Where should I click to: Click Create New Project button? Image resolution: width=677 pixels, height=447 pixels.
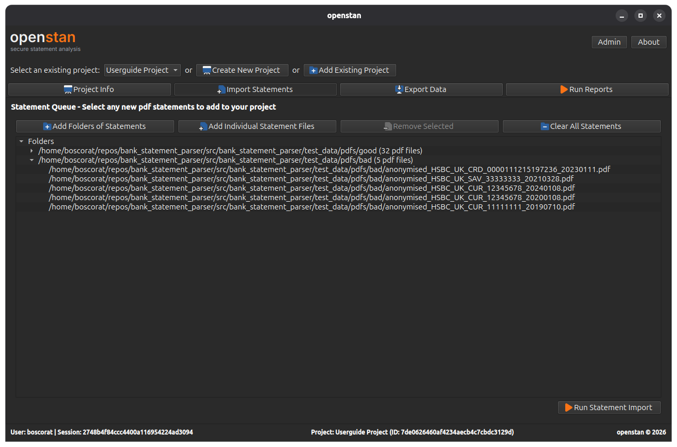pyautogui.click(x=242, y=70)
